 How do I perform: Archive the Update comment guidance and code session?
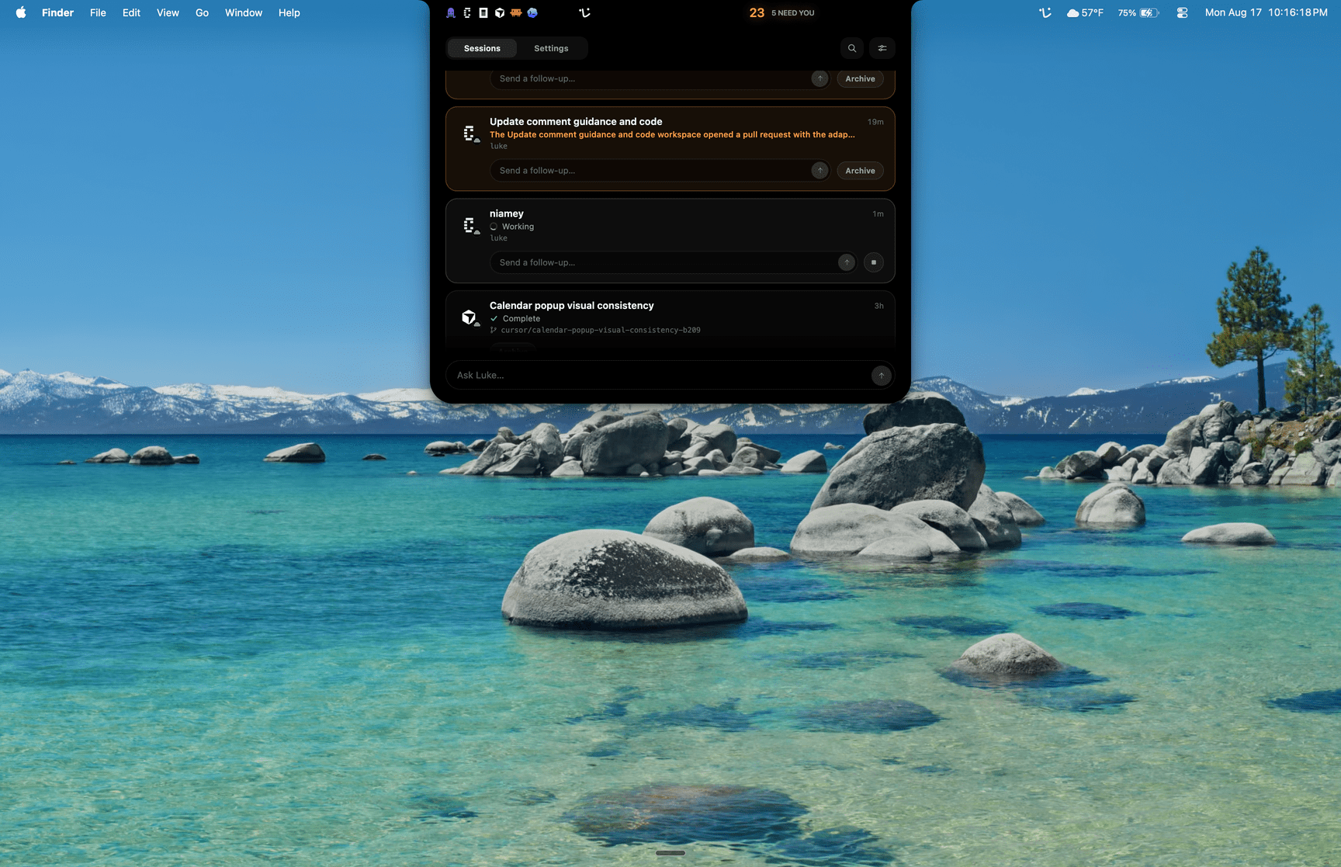(x=860, y=171)
